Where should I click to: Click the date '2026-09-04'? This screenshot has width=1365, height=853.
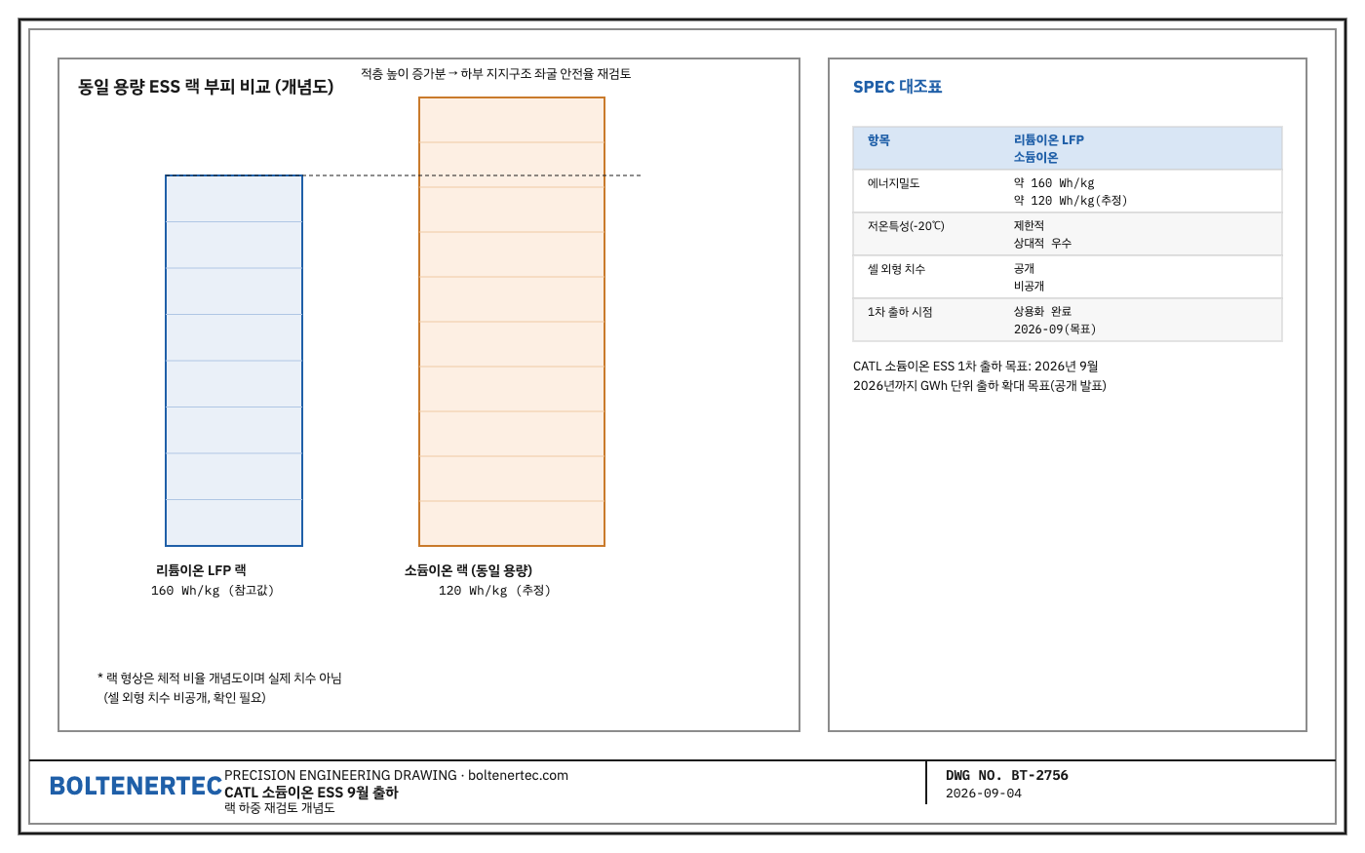click(984, 794)
